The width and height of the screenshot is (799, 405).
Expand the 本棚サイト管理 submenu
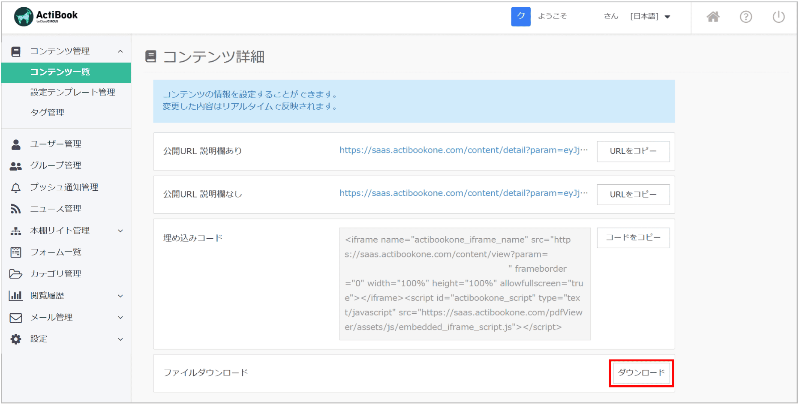tap(120, 231)
